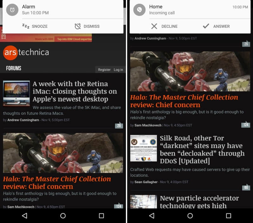Tap the Android home button on left phone
Viewport: 253px width, 223px height.
point(63,216)
